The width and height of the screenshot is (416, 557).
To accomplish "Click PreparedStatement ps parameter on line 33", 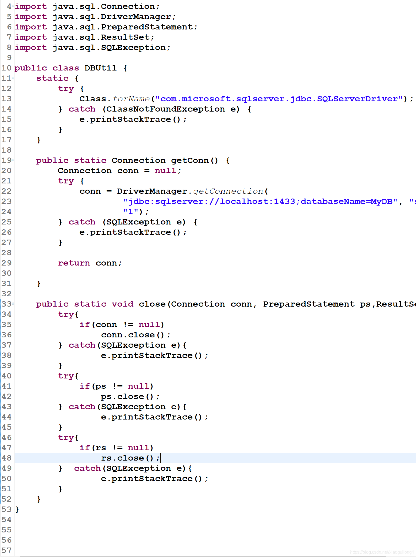I will (x=317, y=304).
